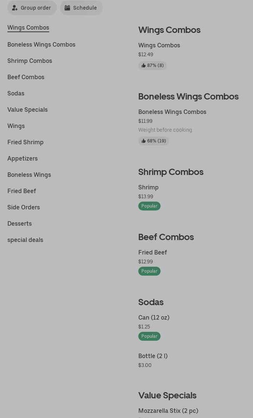
Task: Navigate to Sodas in category list
Action: coord(16,93)
